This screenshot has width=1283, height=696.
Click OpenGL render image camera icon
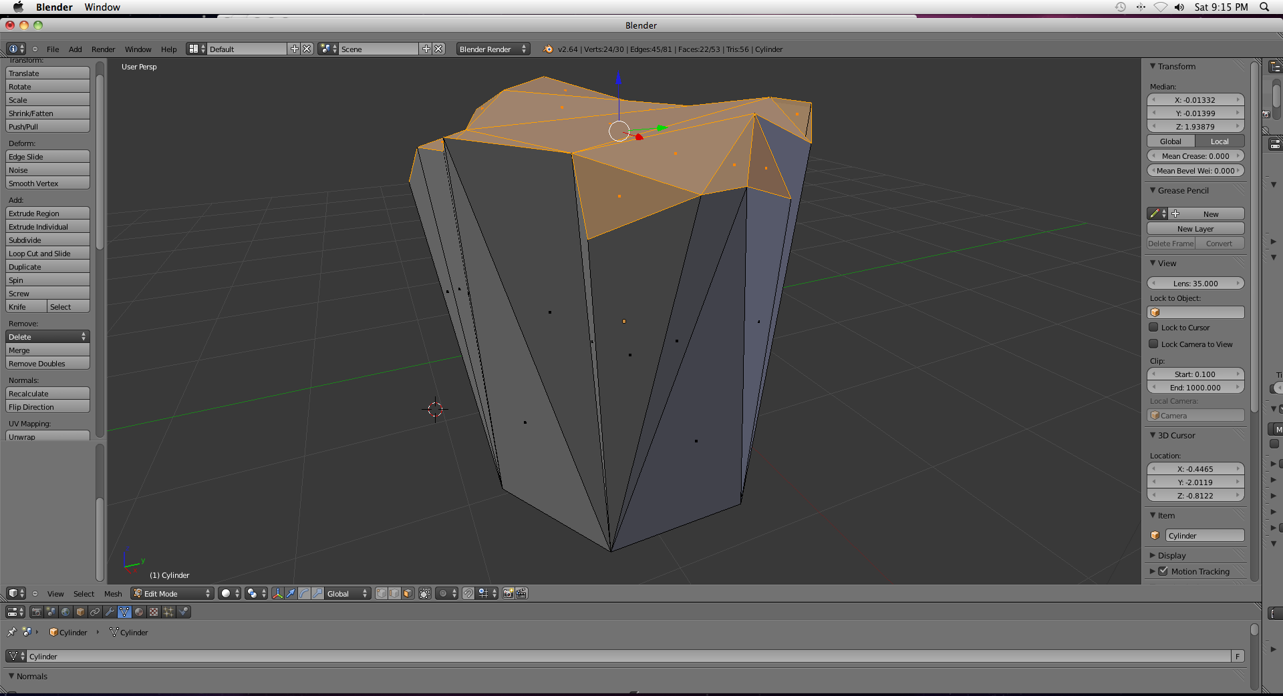pos(508,593)
